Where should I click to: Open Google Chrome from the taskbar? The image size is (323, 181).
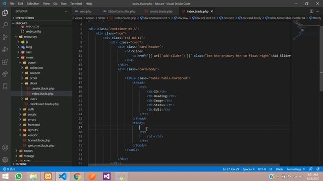(x=77, y=176)
